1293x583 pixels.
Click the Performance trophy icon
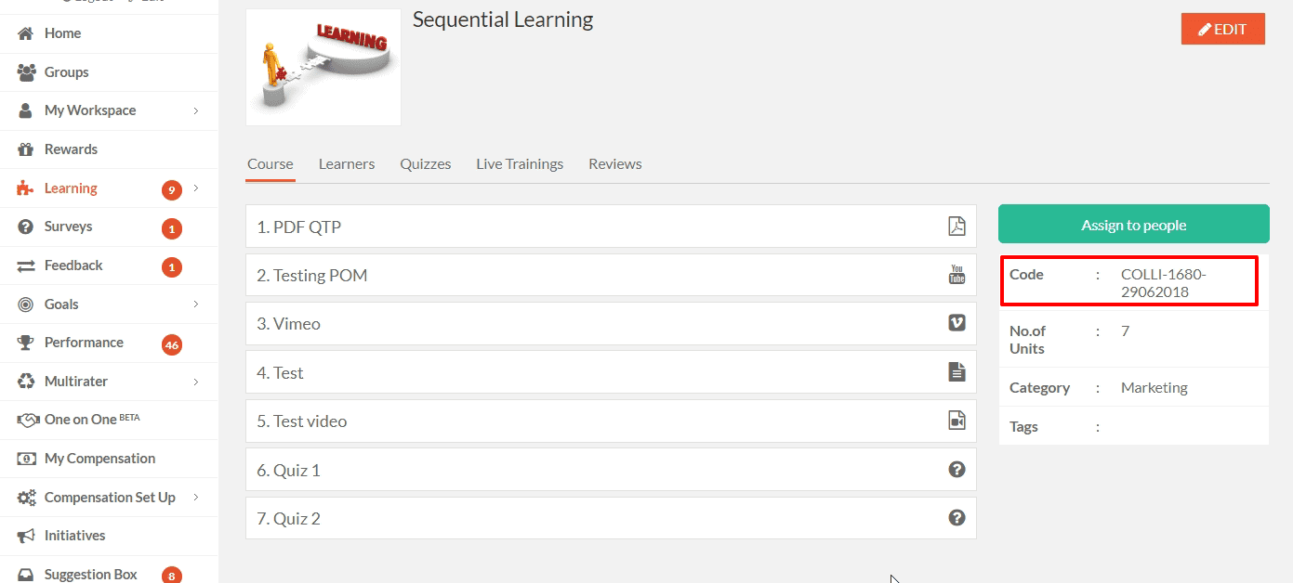26,343
